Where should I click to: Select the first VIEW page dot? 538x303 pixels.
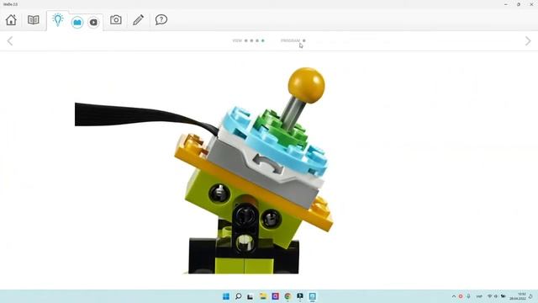point(245,40)
